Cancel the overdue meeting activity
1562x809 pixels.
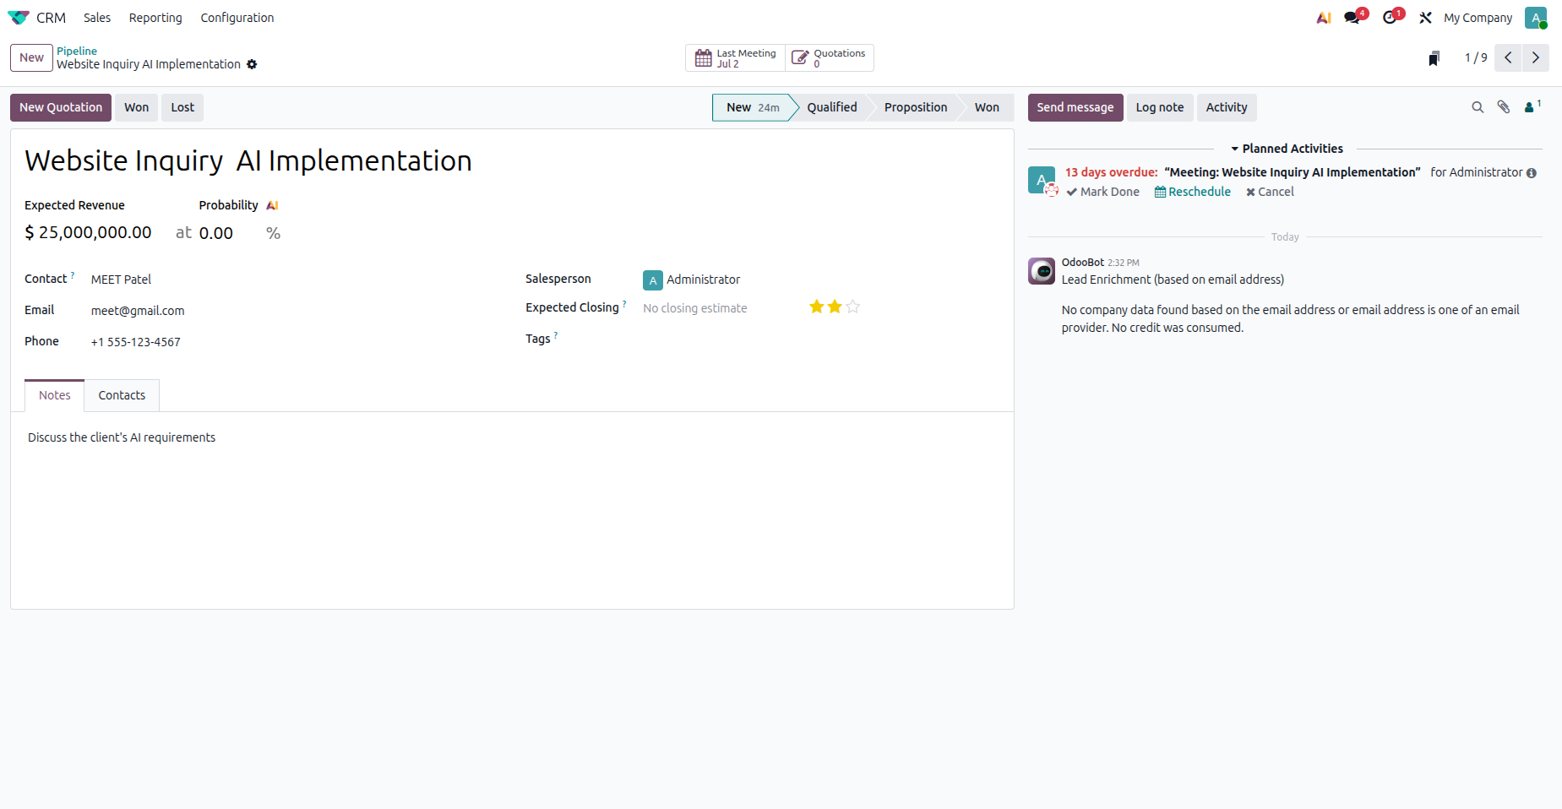click(1270, 192)
